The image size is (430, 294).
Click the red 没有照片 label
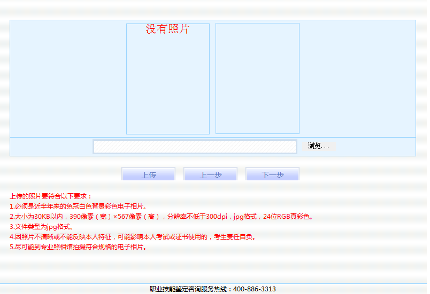tap(167, 29)
